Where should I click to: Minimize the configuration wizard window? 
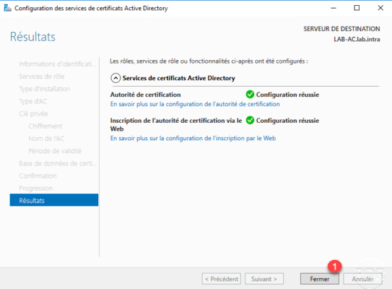click(x=334, y=8)
